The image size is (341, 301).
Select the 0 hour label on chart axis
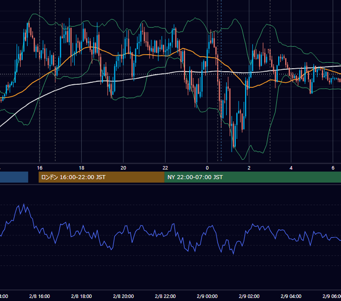pyautogui.click(x=207, y=168)
